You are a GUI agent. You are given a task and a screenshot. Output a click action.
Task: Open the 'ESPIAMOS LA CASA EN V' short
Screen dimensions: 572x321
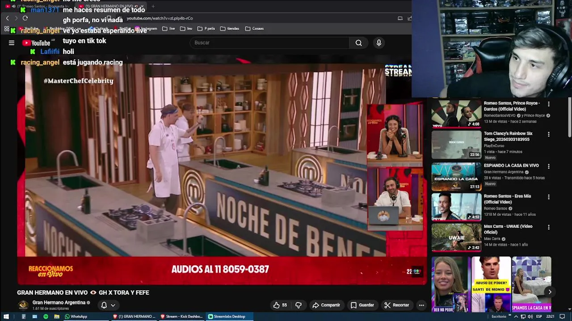pos(531,284)
